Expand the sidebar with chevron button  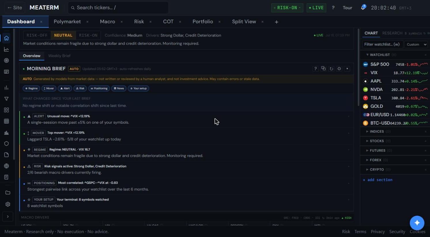click(8, 217)
